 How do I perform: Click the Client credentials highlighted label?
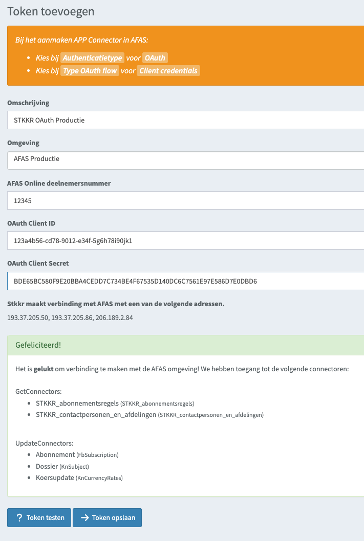point(168,71)
